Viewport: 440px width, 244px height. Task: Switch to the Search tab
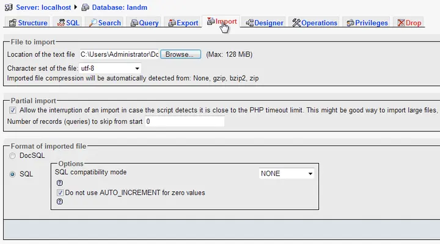point(105,23)
